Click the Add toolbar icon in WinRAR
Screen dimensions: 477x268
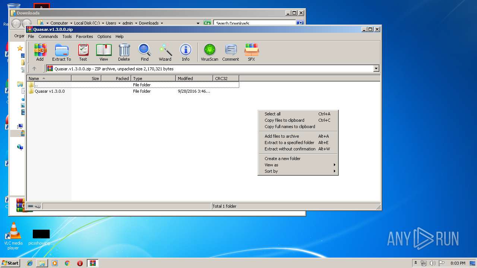[40, 52]
